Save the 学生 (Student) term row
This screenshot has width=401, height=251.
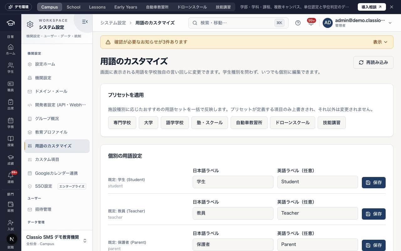pos(374,183)
